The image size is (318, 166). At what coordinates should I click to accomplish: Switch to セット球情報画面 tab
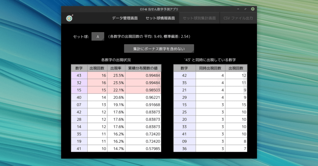click(160, 18)
